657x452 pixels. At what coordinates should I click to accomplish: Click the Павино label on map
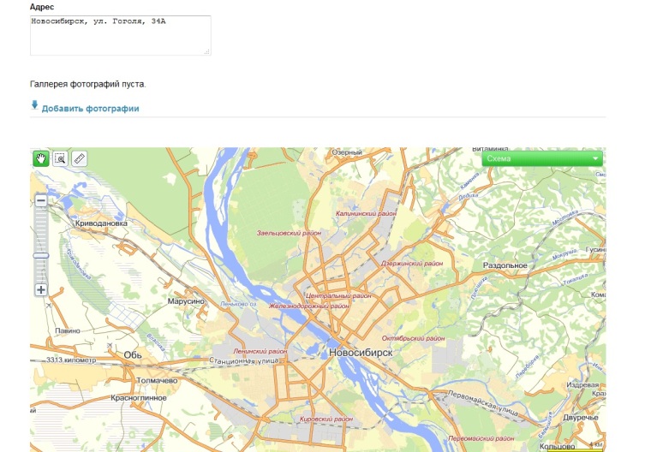click(x=68, y=330)
